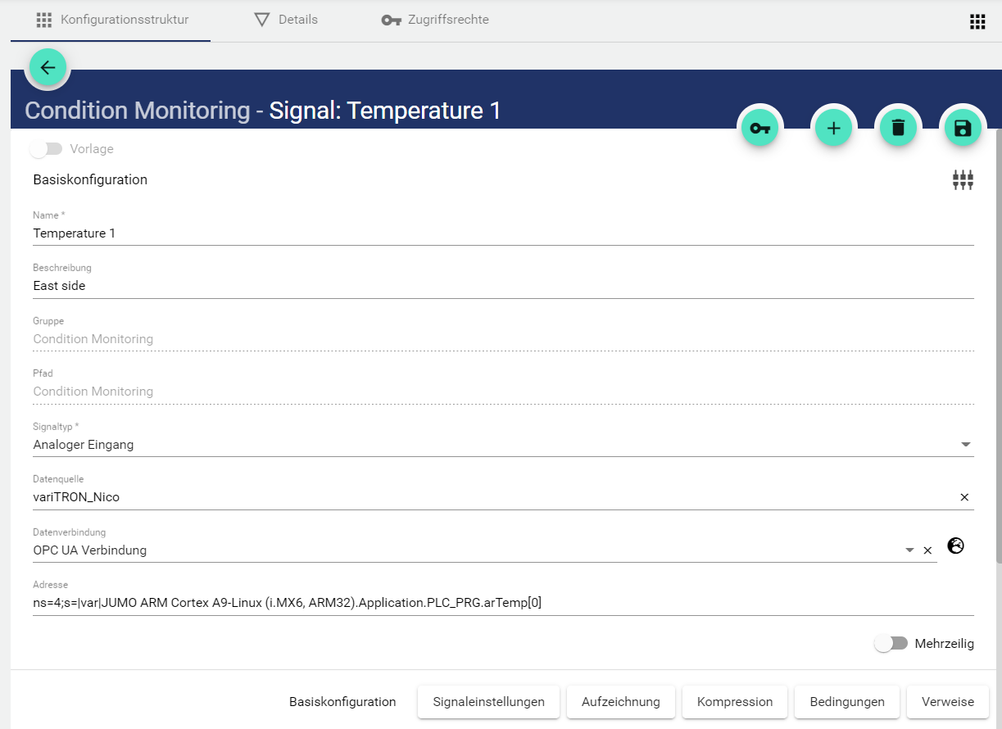Open access rights via key icon button
The width and height of the screenshot is (1002, 729).
click(x=760, y=129)
